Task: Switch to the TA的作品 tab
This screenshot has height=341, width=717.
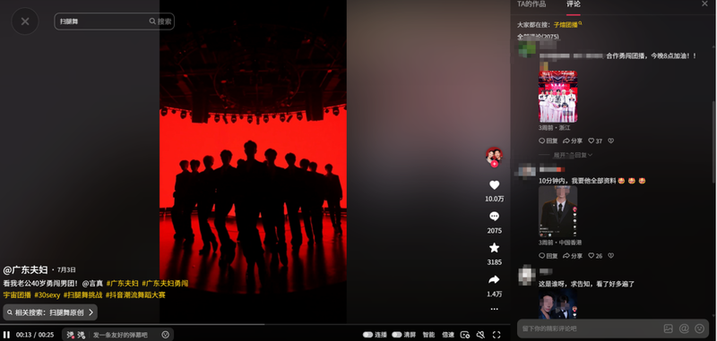Action: click(531, 4)
